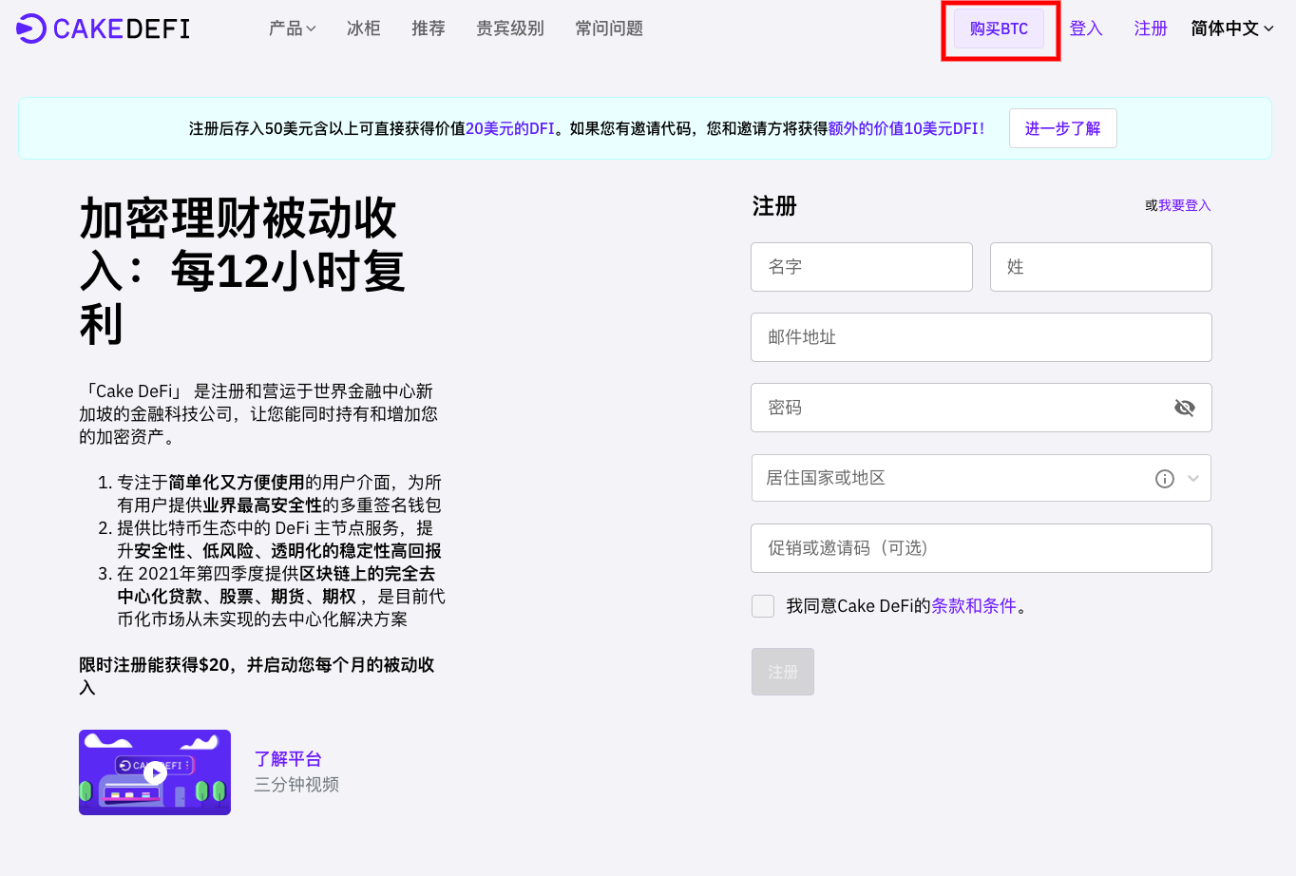The height and width of the screenshot is (876, 1296).
Task: Click 登入 in the header
Action: point(1086,29)
